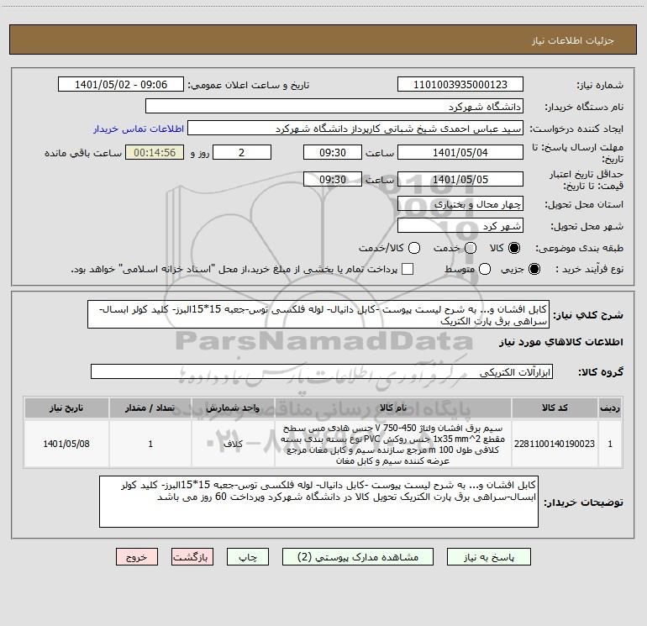Click the quantity cell showing 1
647x626 pixels.
tap(150, 444)
